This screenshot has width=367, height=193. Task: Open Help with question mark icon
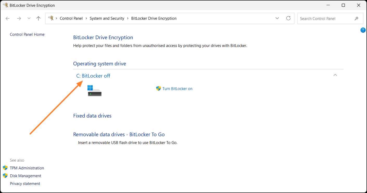click(x=363, y=30)
